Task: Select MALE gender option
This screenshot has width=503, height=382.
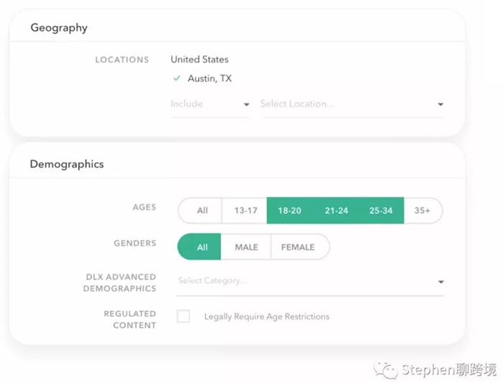Action: point(246,247)
